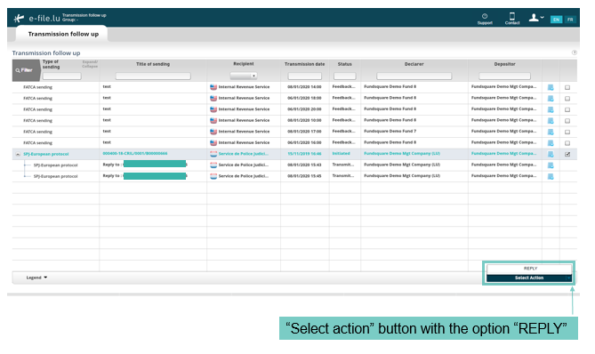Open document icon for 08/01/2020 14:00 row
Viewport: 595px width, 354px height.
pyautogui.click(x=551, y=87)
